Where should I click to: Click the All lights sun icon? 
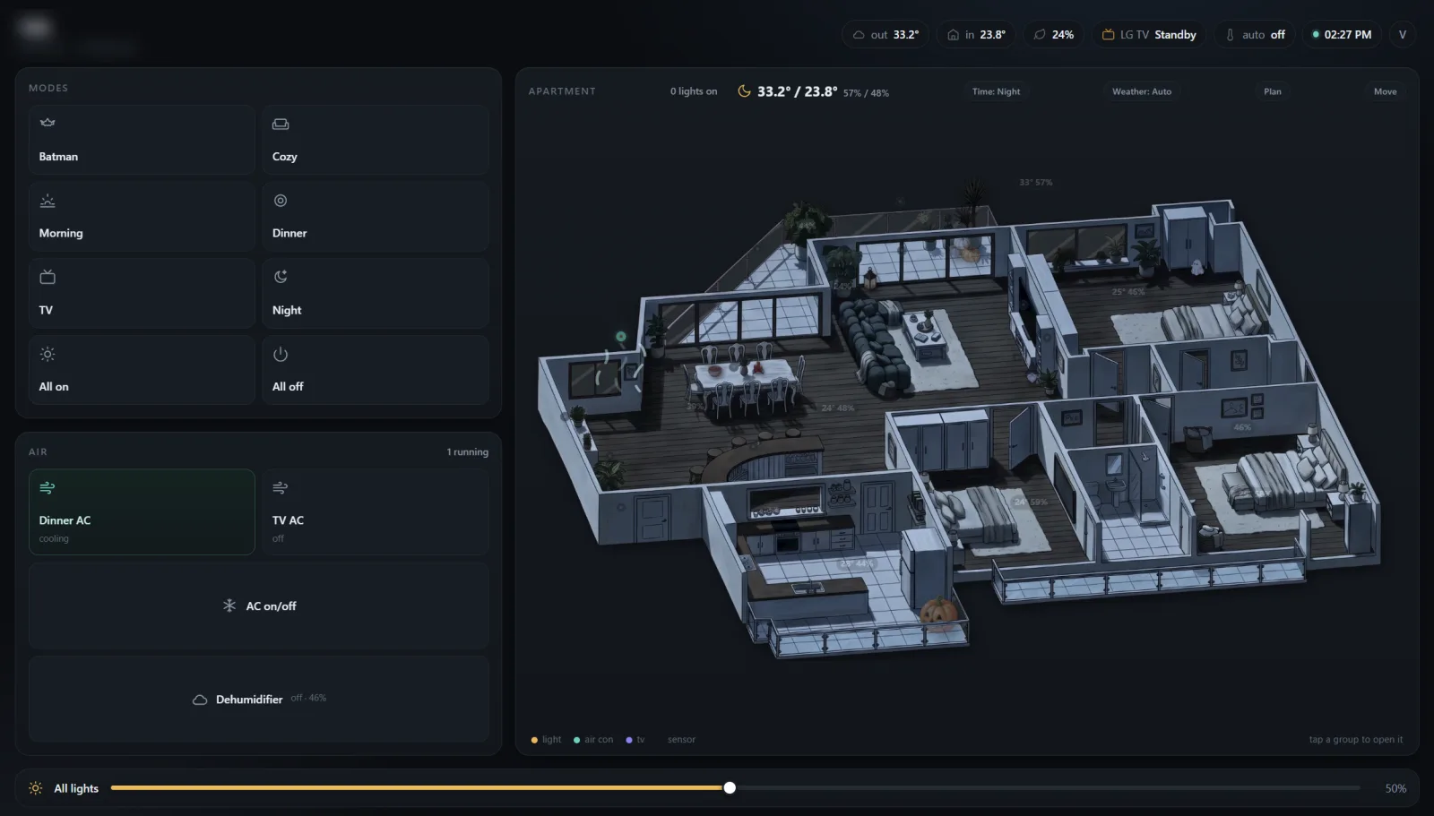(36, 788)
